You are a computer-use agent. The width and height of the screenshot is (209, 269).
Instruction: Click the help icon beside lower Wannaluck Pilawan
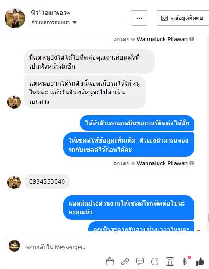tap(192, 163)
